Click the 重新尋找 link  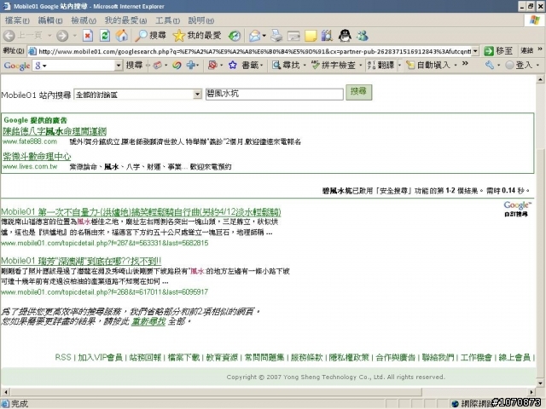(x=148, y=321)
